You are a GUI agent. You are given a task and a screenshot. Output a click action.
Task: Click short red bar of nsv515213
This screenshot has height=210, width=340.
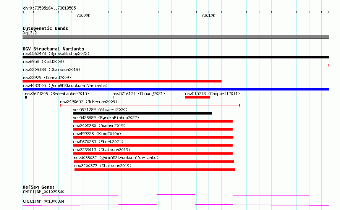click(x=198, y=97)
